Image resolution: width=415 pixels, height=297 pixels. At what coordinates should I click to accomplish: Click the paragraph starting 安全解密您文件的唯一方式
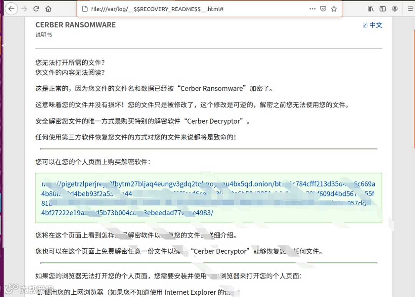point(143,121)
